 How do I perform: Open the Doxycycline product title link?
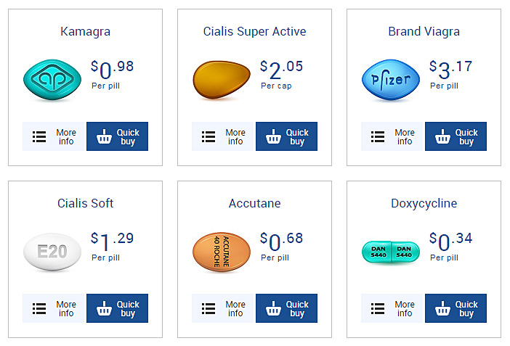[424, 204]
